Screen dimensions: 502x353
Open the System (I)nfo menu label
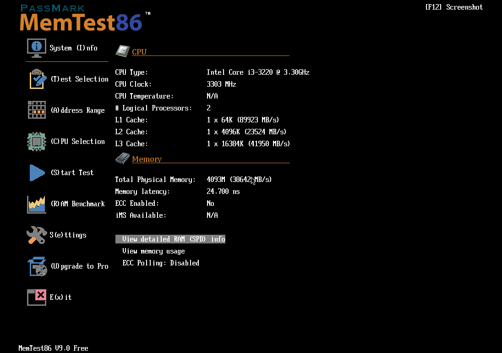(73, 48)
